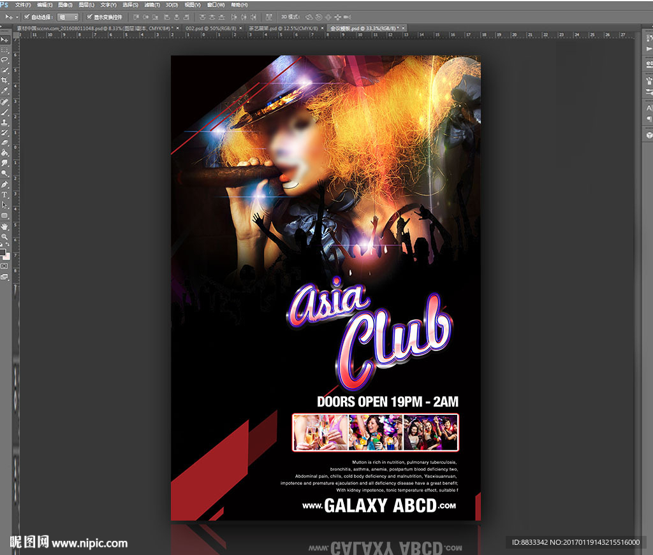Toggle the 自动选择 (Auto-Select) checkbox

[27, 17]
